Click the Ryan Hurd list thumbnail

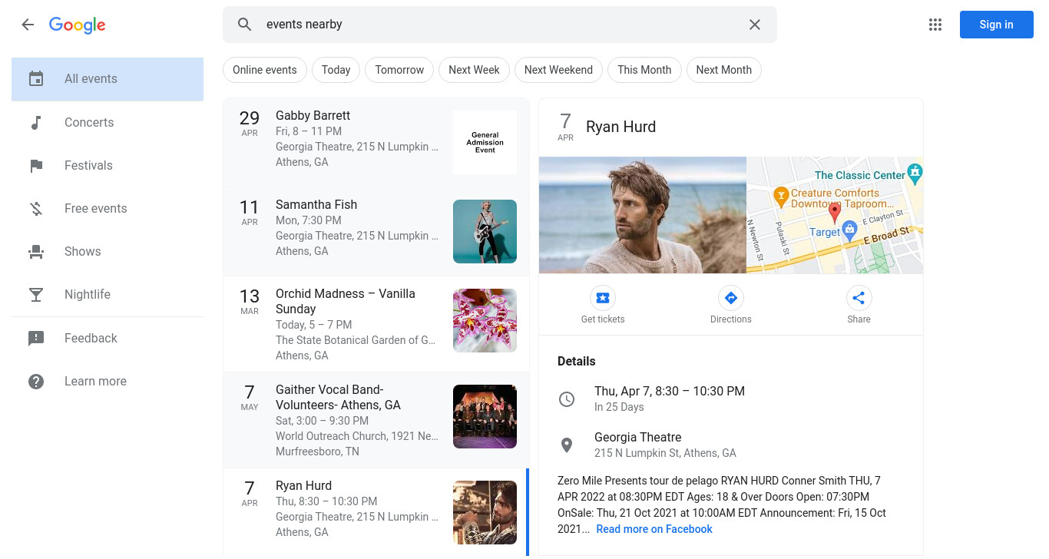pos(485,512)
